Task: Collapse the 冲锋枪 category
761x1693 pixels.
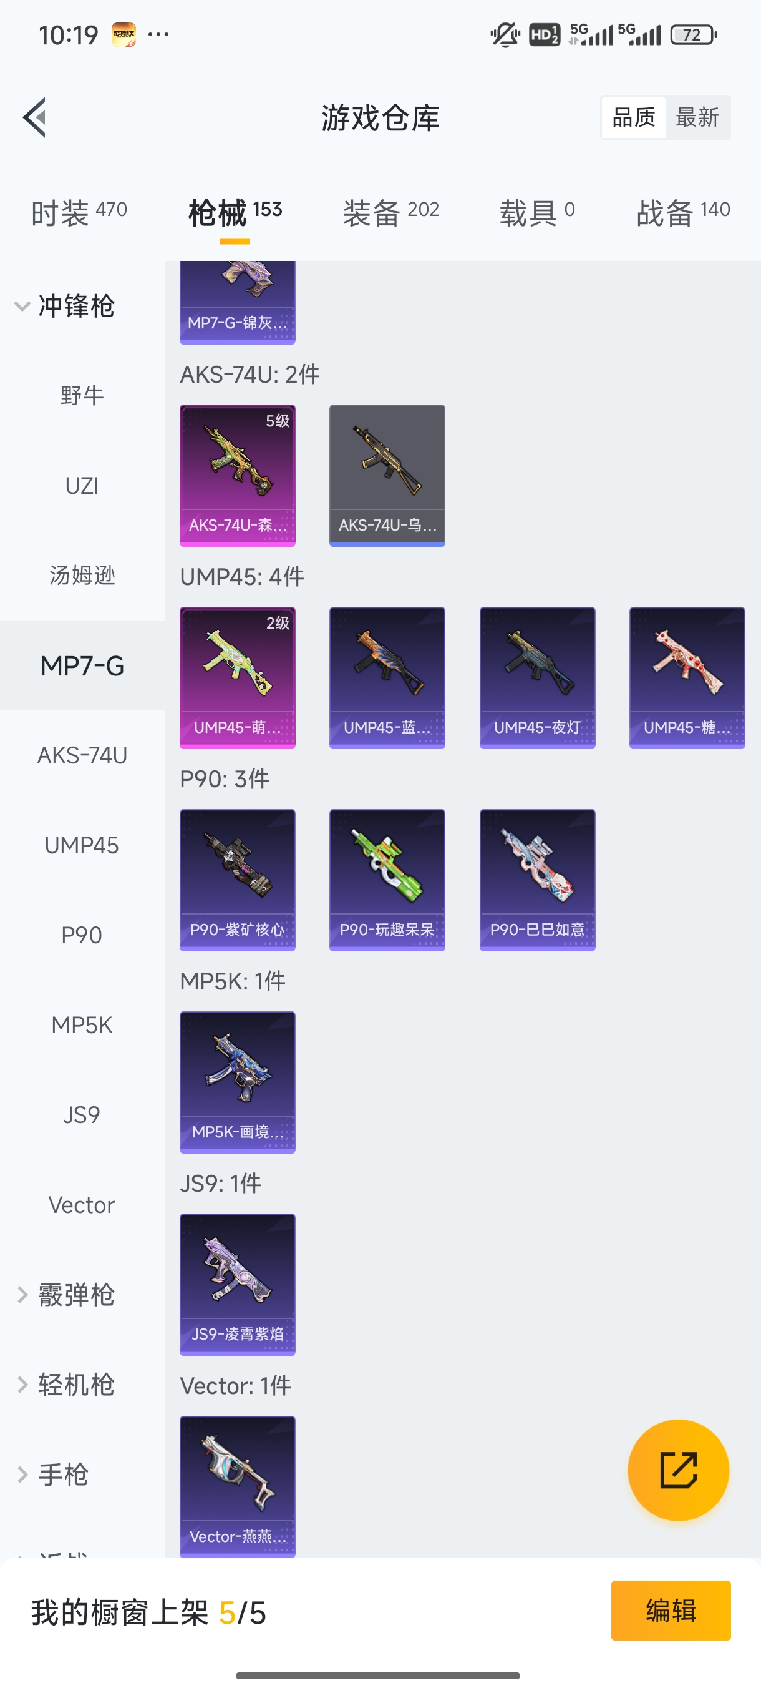Action: [65, 307]
